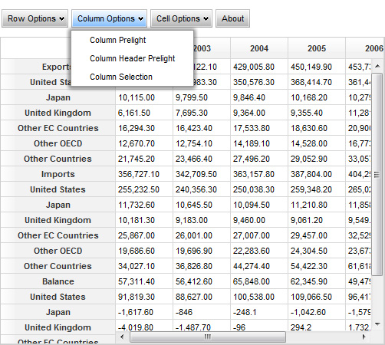Choose Column Header Prelight menu item

pyautogui.click(x=132, y=58)
